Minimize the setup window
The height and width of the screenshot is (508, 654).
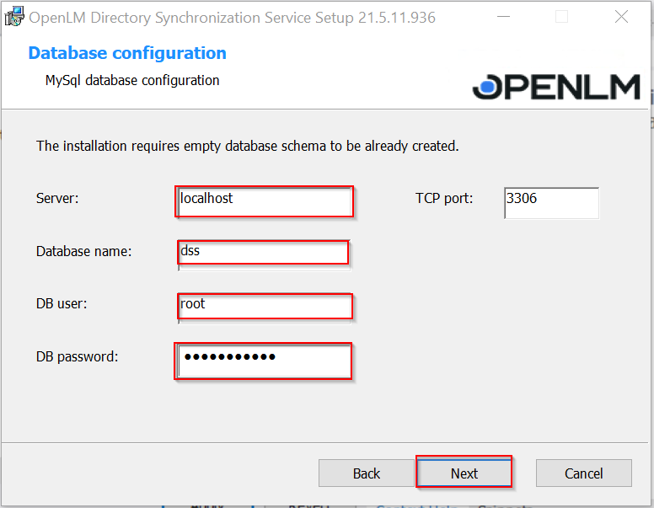click(503, 17)
